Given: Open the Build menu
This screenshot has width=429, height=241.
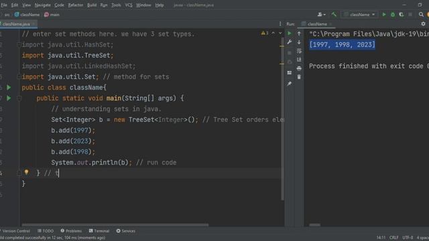Looking at the screenshot, I should 92,5.
